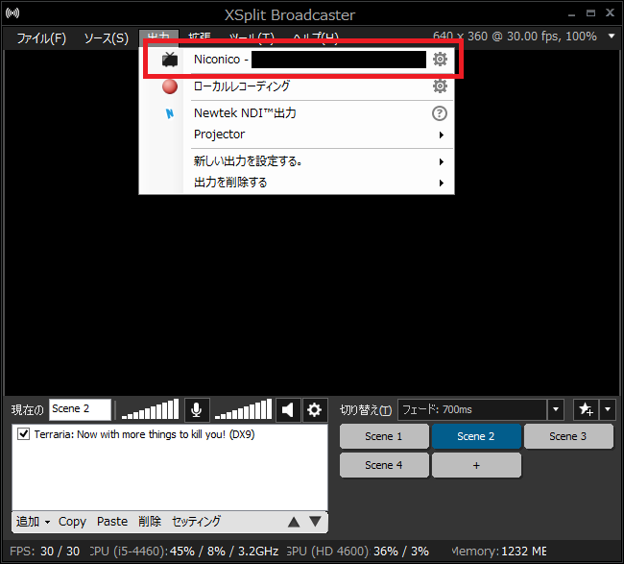
Task: Adjust the microphone volume level bars
Action: coord(150,410)
